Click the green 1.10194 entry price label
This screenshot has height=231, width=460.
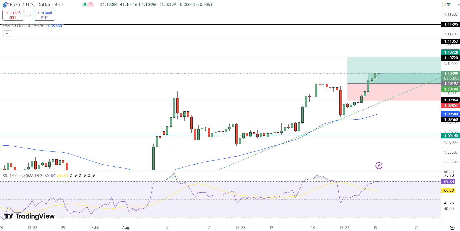click(451, 89)
